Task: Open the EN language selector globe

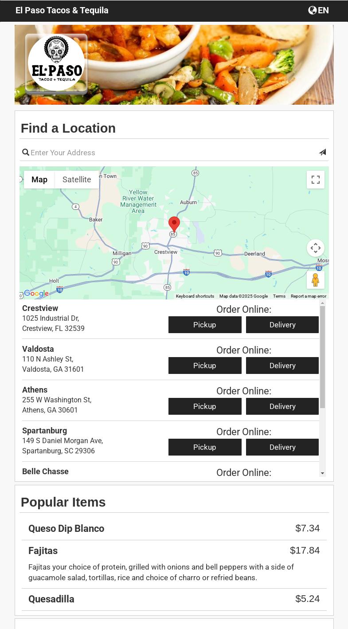Action: pos(318,10)
